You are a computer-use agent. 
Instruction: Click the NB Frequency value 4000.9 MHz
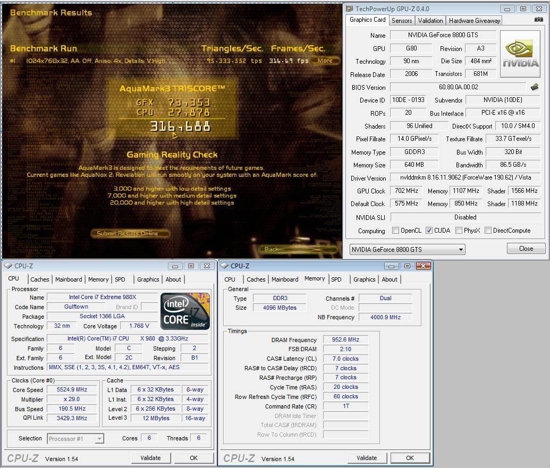pos(385,317)
